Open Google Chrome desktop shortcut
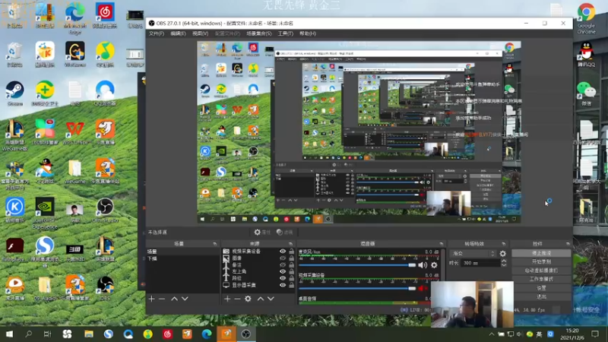Screen dimensions: 608x342 [586, 18]
